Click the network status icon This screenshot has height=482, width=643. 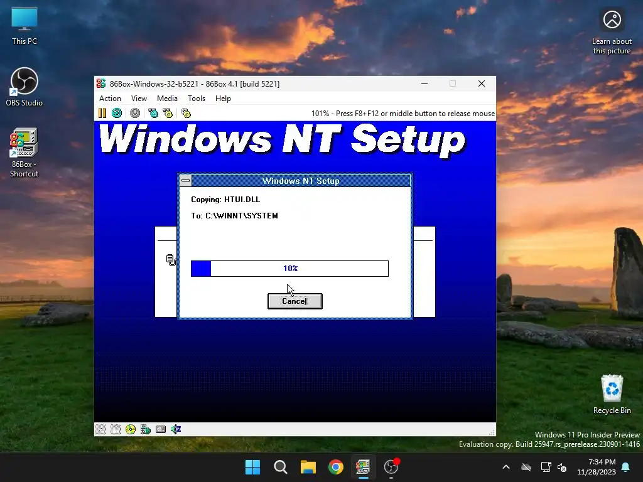146,429
